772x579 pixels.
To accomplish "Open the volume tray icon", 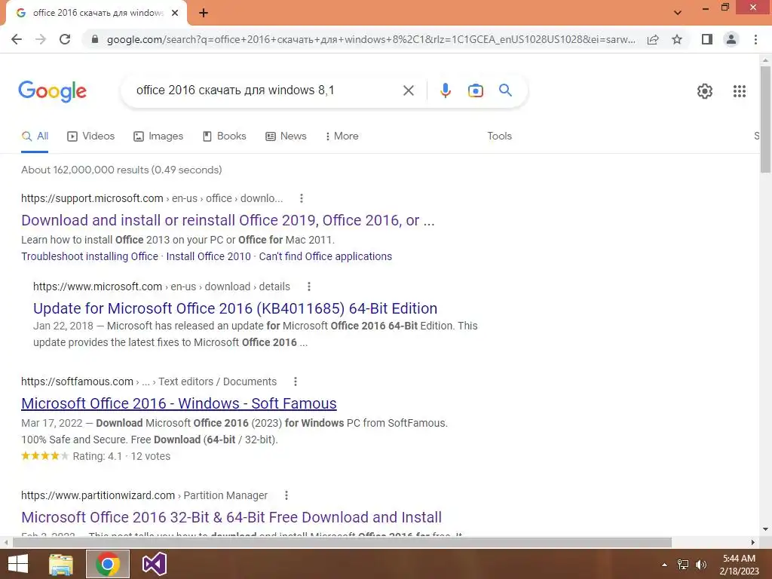I will pyautogui.click(x=701, y=565).
